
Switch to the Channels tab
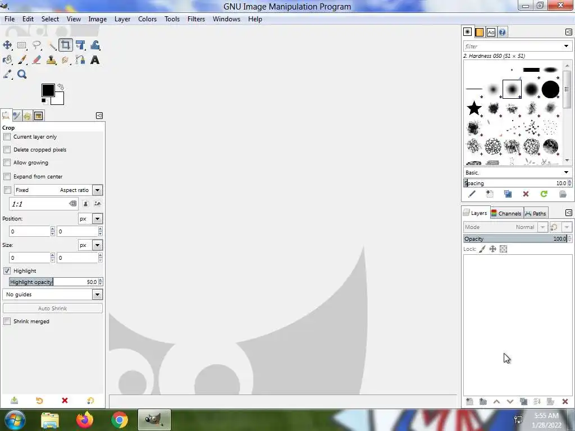[506, 213]
